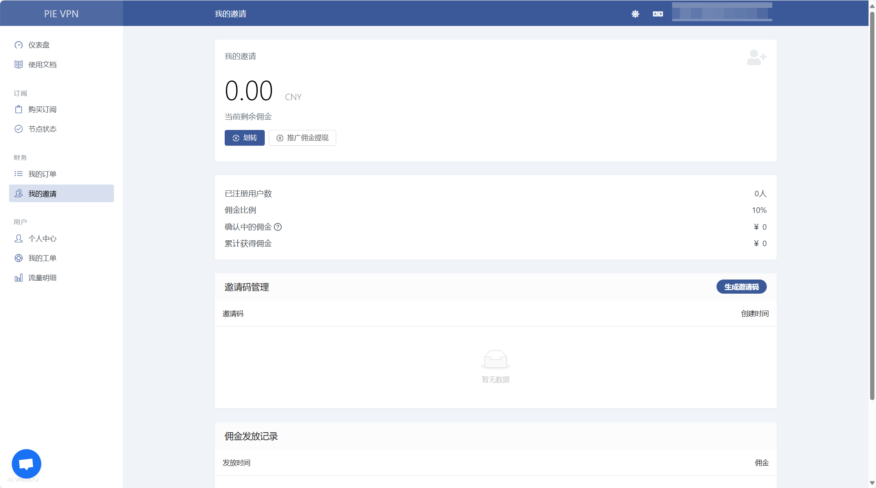Click the buy subscription bag icon
This screenshot has height=488, width=876.
(18, 110)
